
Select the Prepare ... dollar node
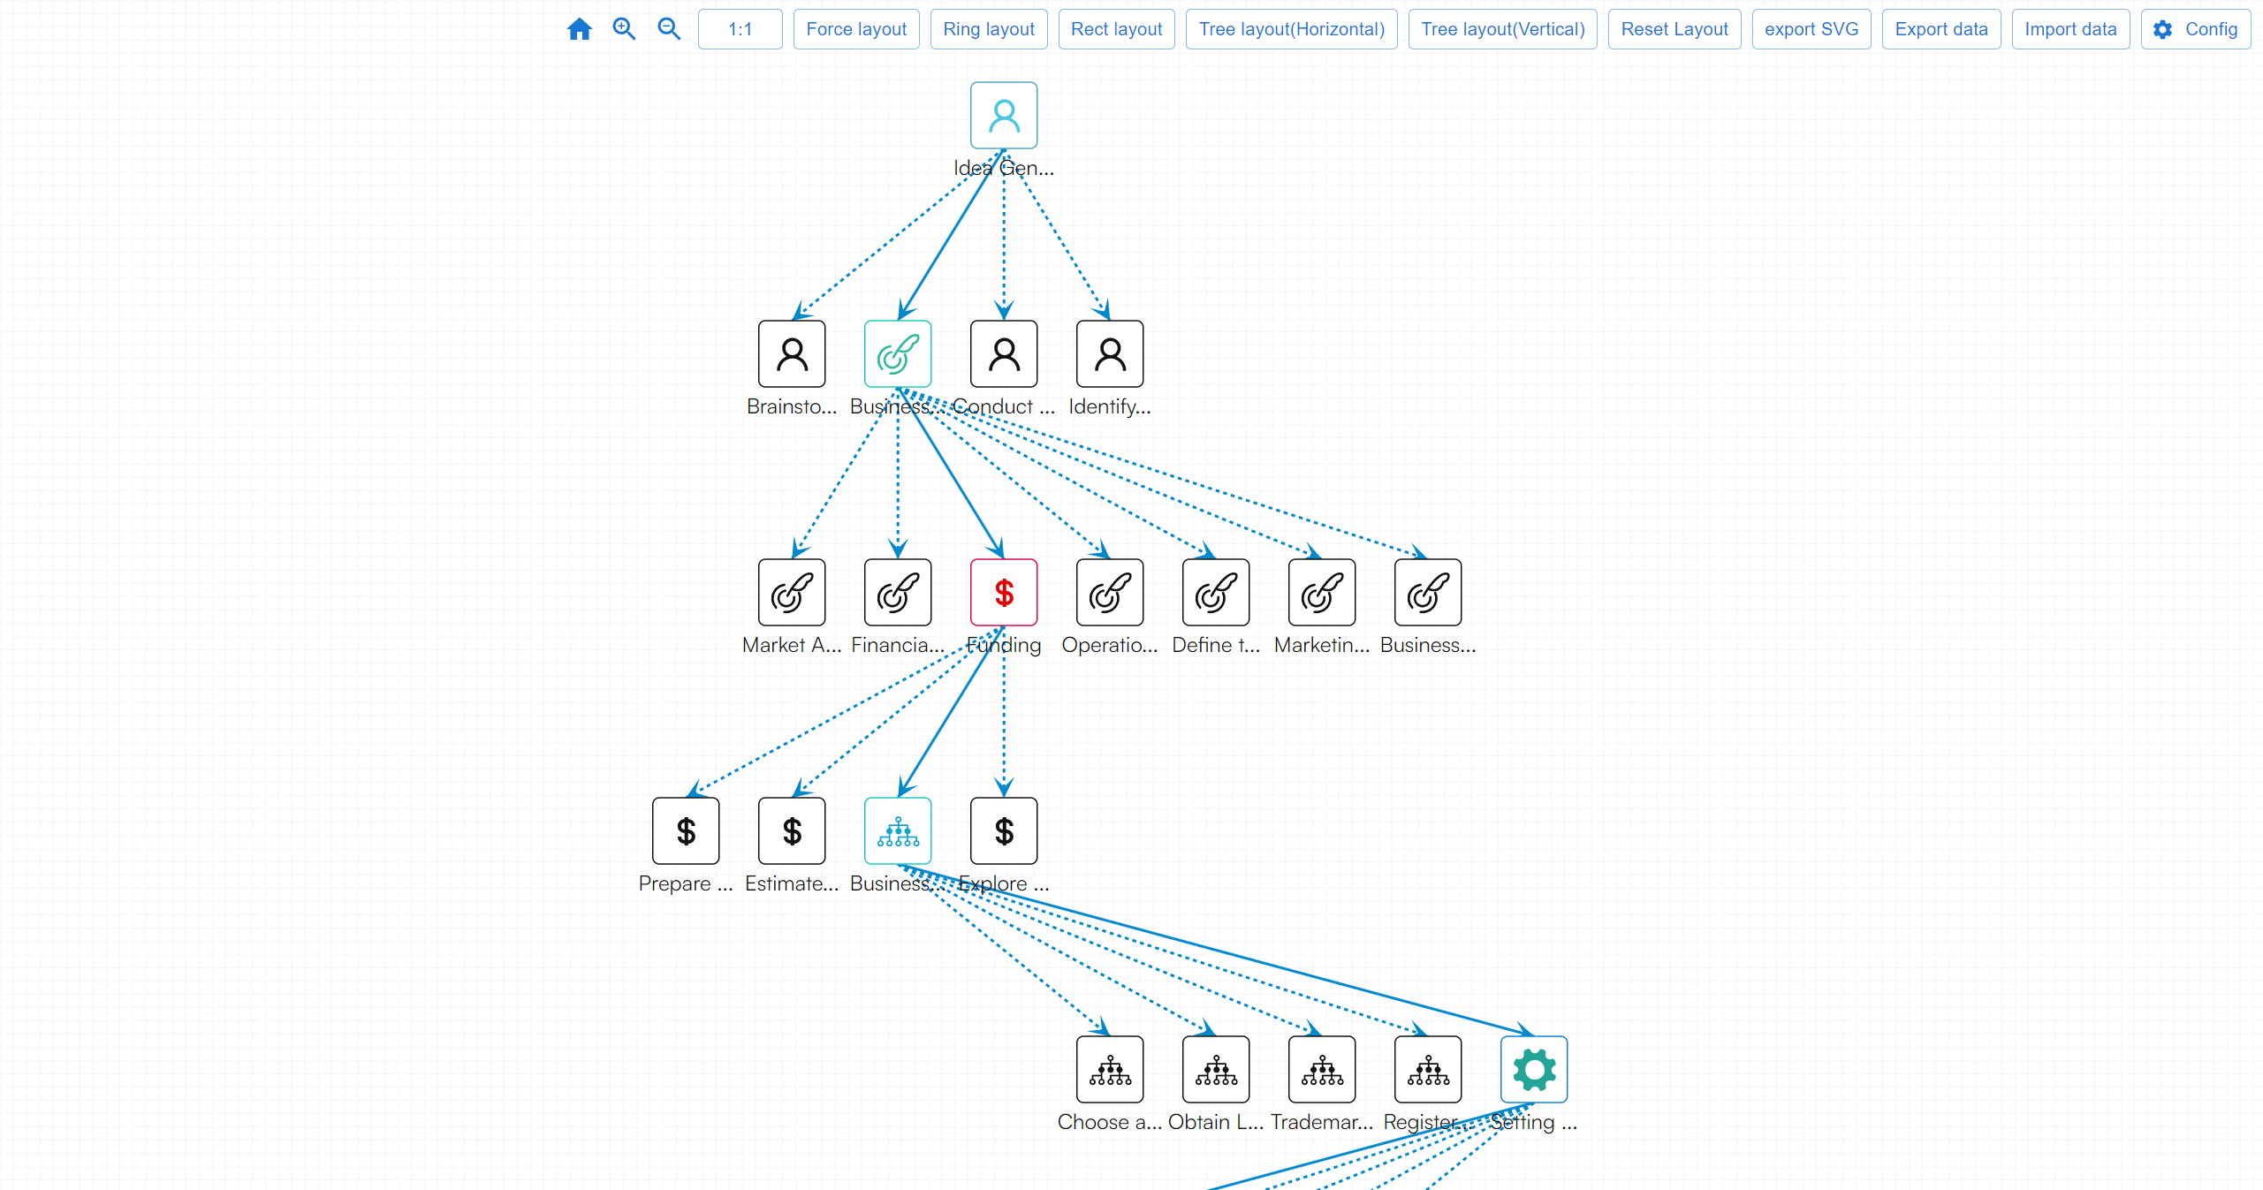coord(686,830)
